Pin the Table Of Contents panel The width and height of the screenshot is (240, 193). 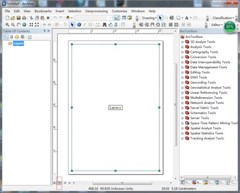point(44,31)
